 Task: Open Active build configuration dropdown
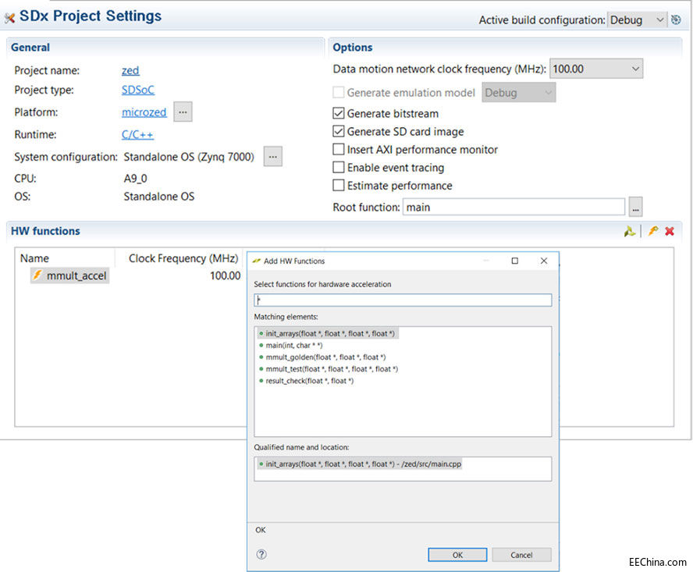coord(637,20)
